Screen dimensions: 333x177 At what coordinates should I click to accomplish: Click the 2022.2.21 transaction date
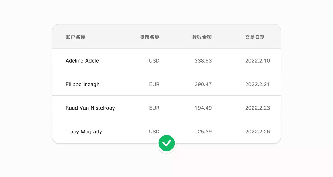(257, 84)
